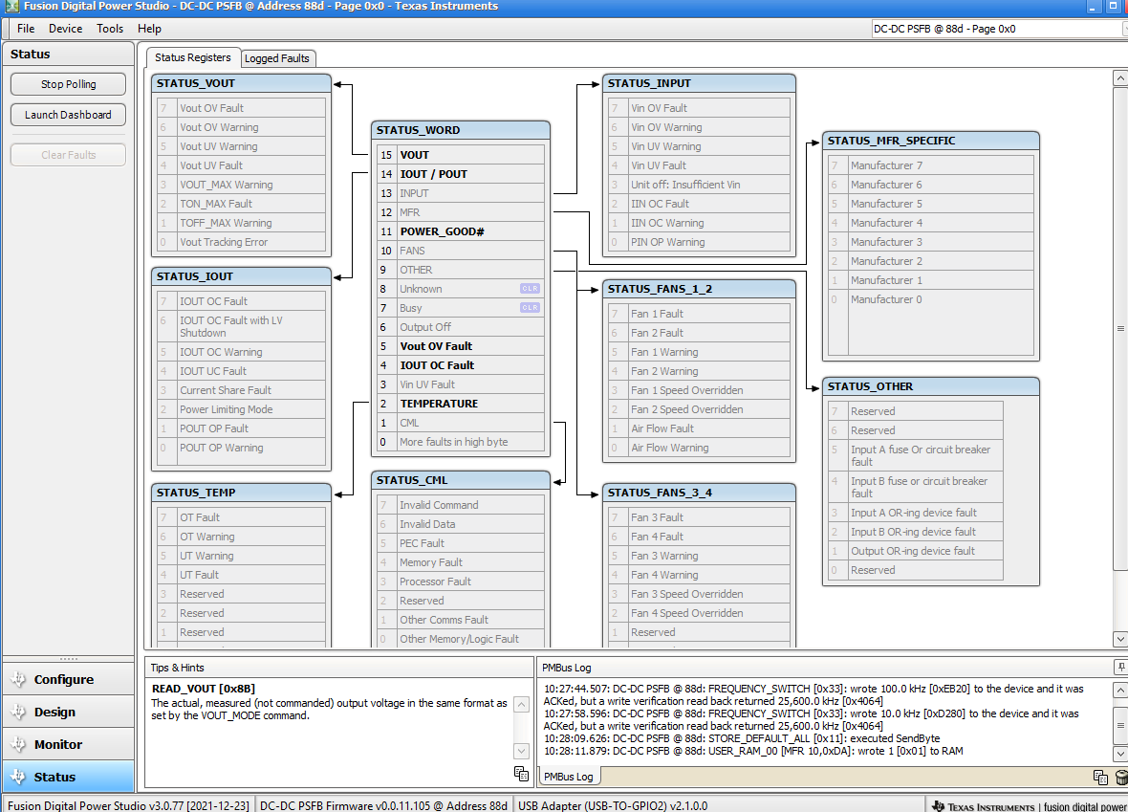
Task: Open the Help menu
Action: [x=150, y=29]
